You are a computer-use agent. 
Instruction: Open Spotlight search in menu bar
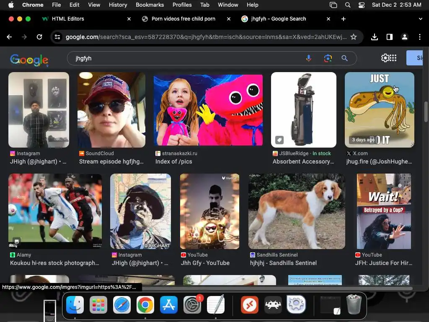347,5
